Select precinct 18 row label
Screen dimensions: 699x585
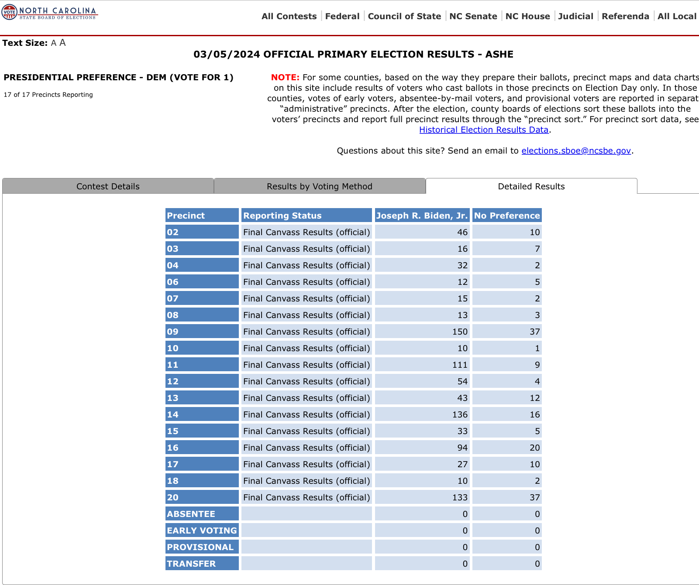click(202, 481)
